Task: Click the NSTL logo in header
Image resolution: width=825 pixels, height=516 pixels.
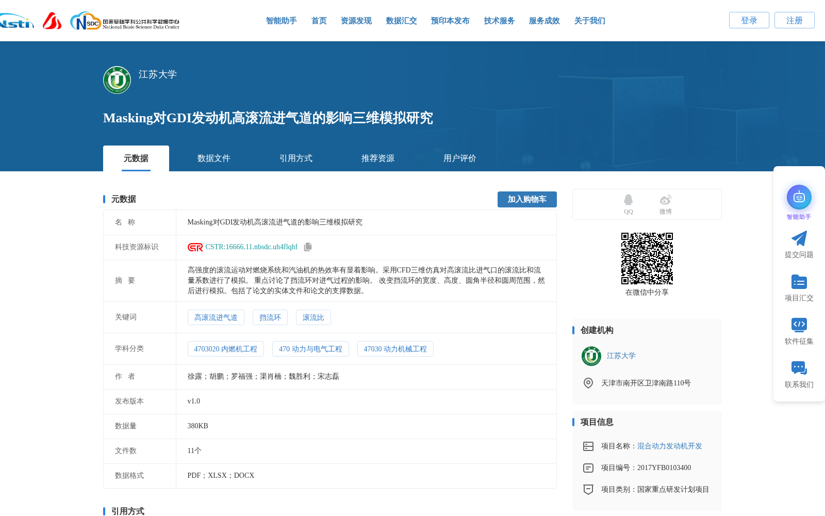Action: 17,21
